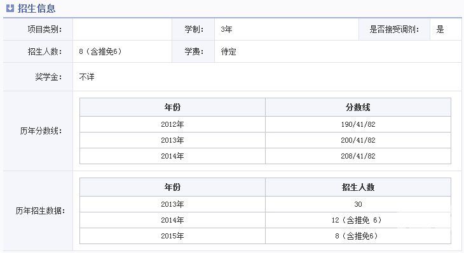The image size is (464, 253).
Task: Click the 学费 value 待定
Action: coord(228,51)
